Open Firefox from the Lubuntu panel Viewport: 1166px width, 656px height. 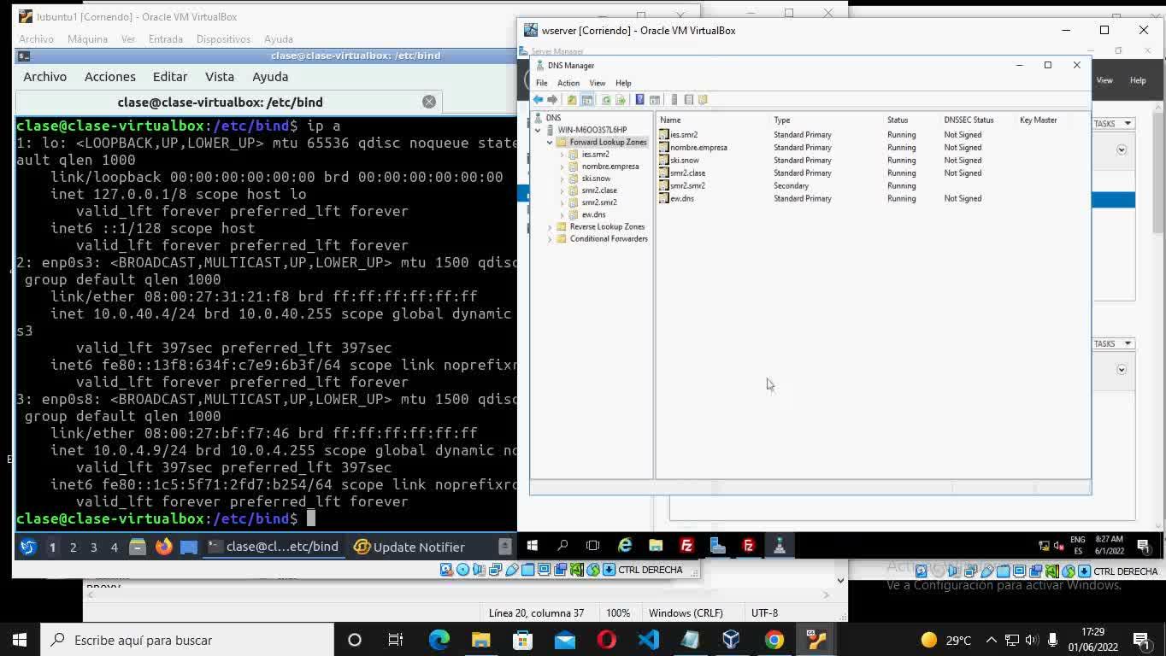[x=163, y=547]
